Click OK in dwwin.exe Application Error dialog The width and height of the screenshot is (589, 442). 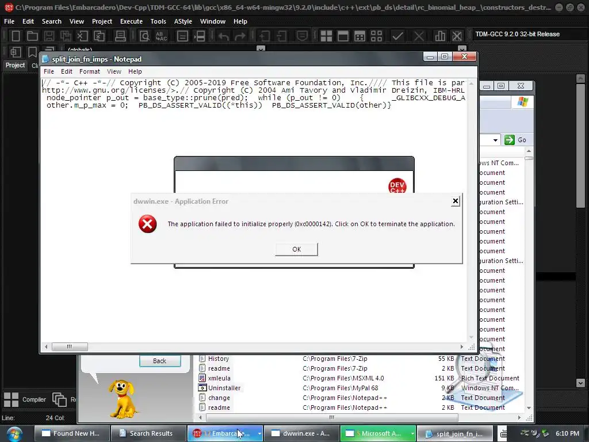pyautogui.click(x=296, y=249)
